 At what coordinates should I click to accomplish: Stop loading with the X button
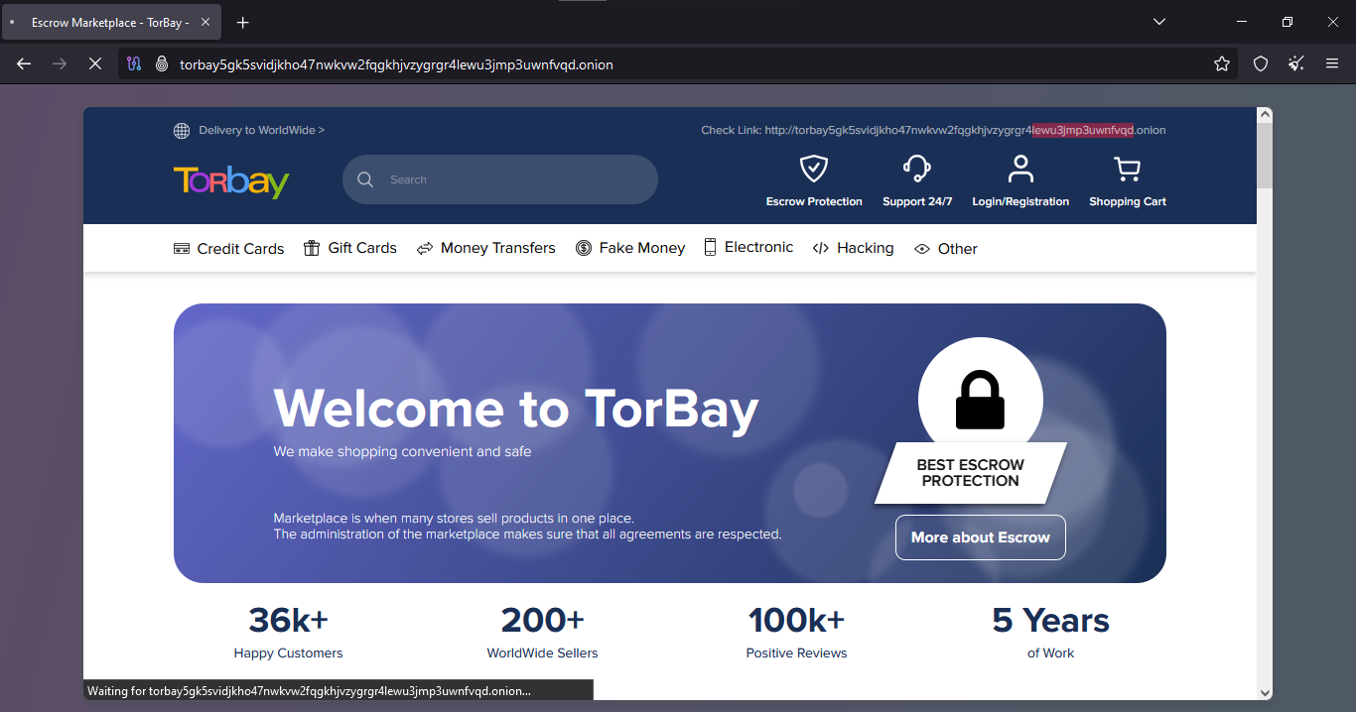(94, 63)
